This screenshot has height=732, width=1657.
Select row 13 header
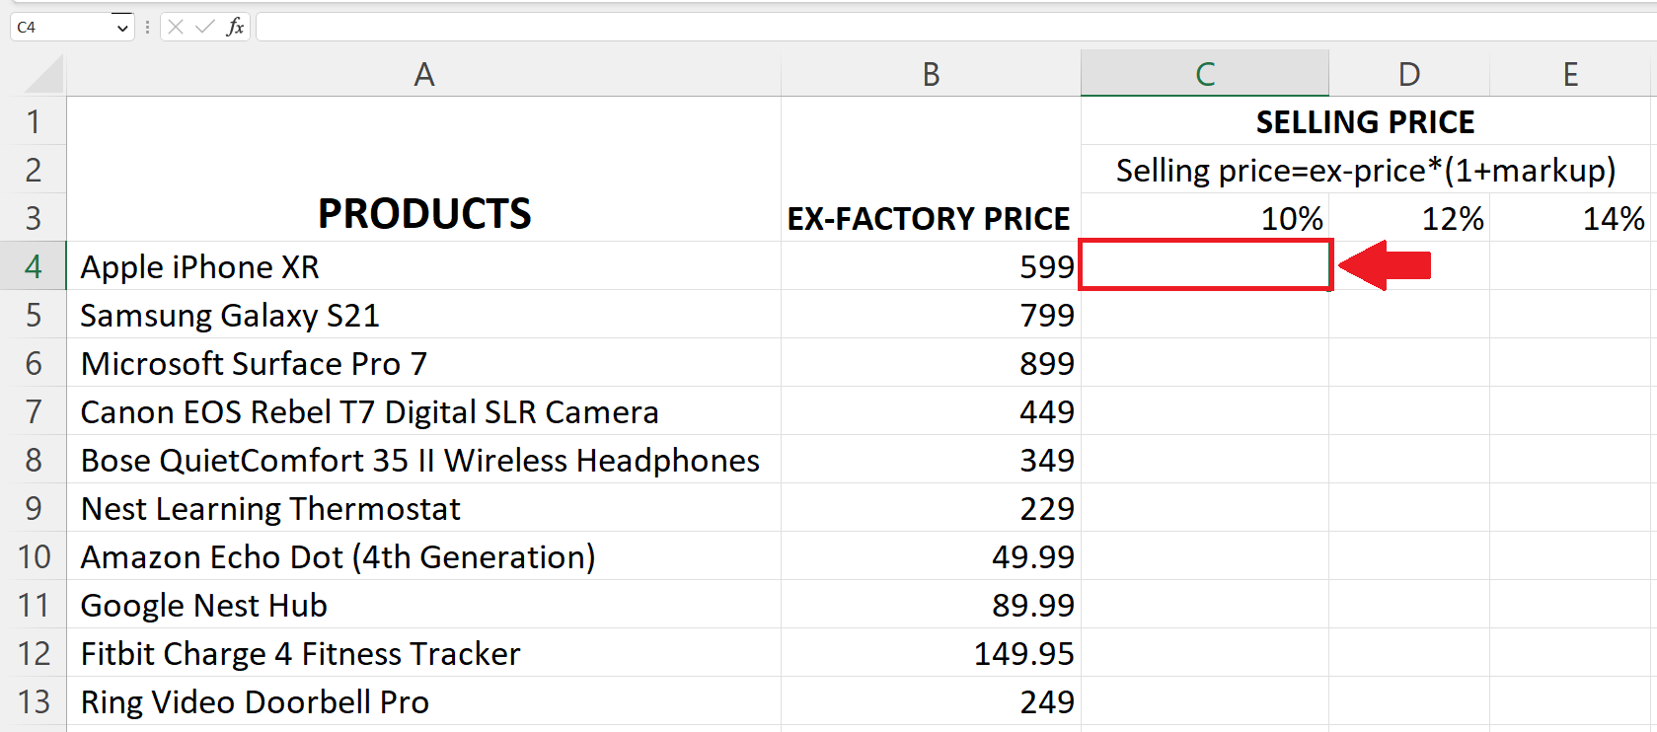click(34, 701)
